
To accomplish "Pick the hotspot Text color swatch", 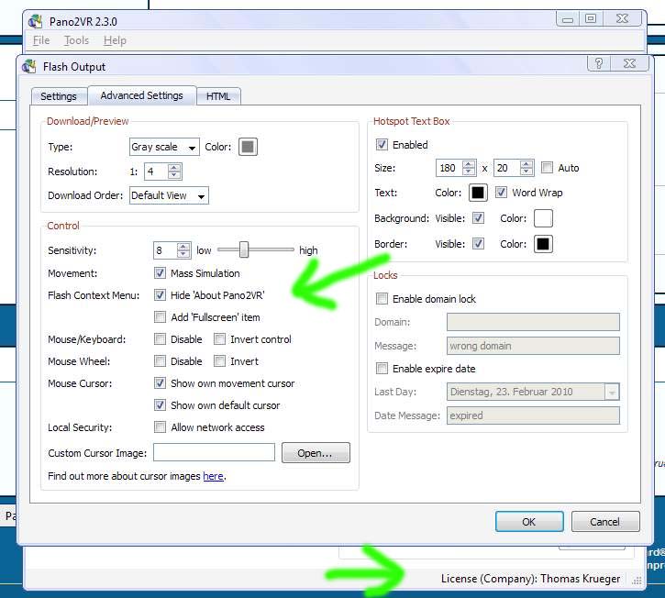I will point(478,193).
